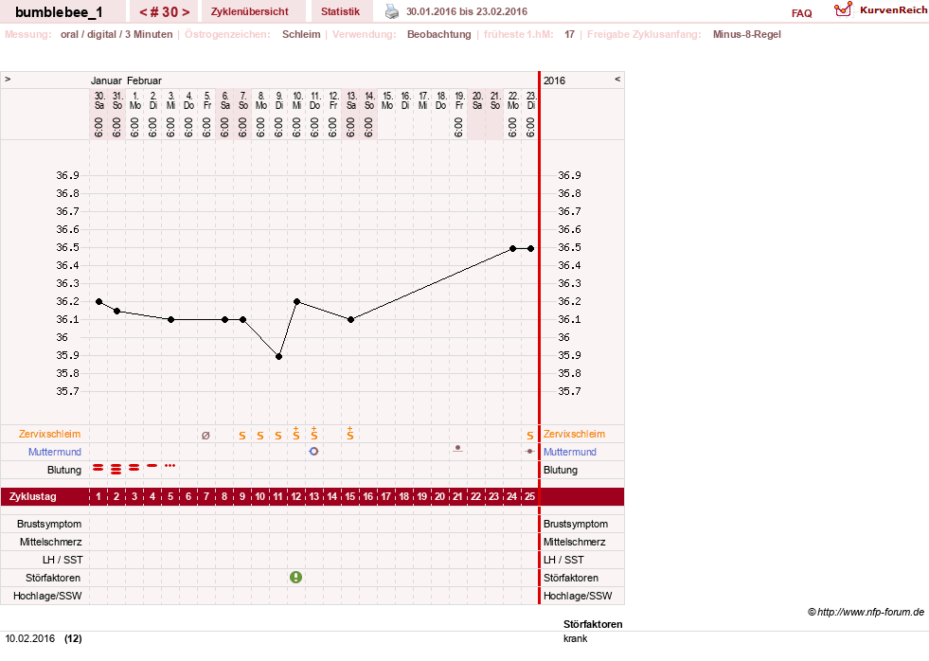929x661 pixels.
Task: Click the Muttermund symbol on cycle day 25
Action: pyautogui.click(x=529, y=452)
